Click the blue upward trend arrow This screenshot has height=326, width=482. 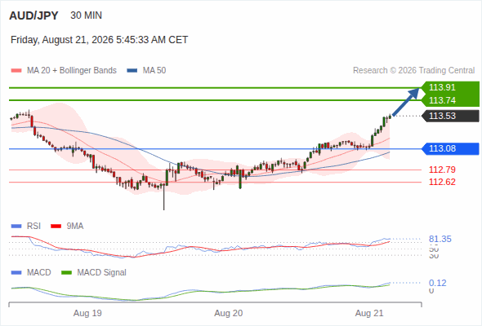(406, 102)
